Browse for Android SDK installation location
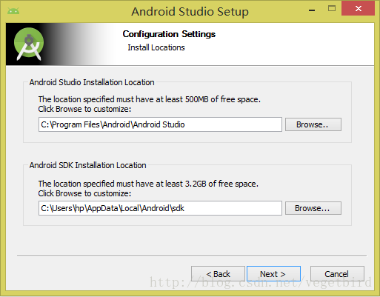This screenshot has height=297, width=380. point(313,208)
